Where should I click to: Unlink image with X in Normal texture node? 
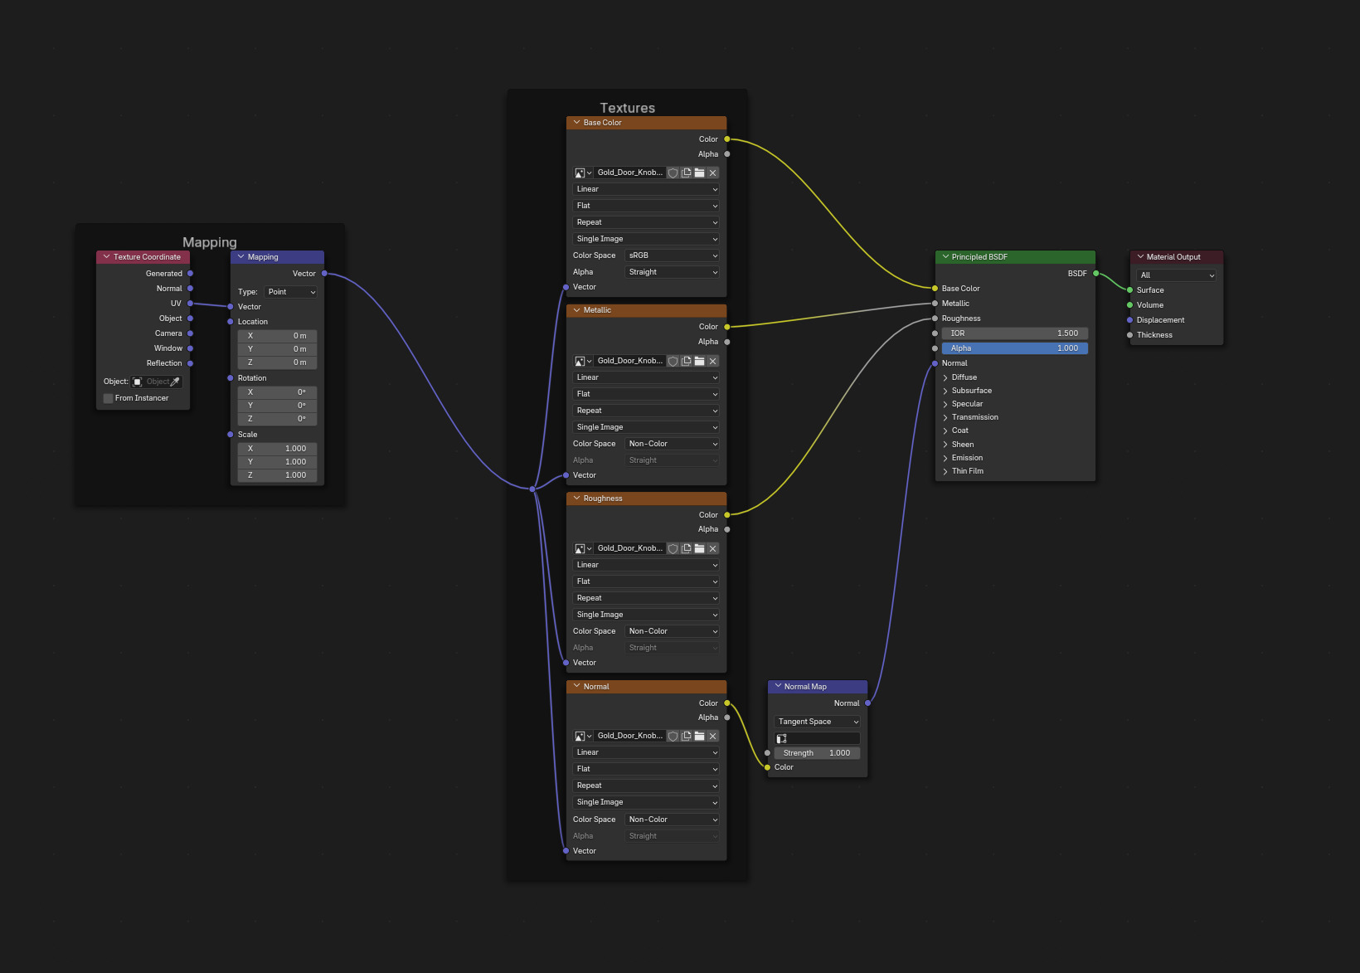click(x=713, y=737)
